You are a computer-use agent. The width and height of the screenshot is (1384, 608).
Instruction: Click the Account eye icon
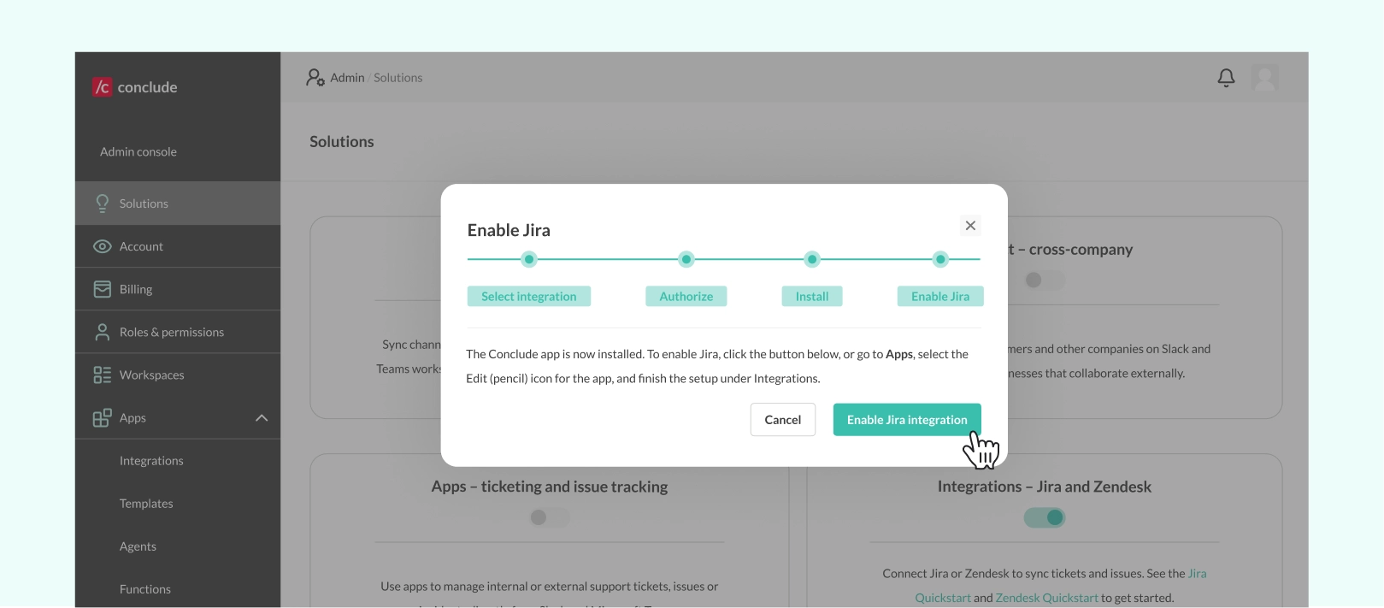103,246
